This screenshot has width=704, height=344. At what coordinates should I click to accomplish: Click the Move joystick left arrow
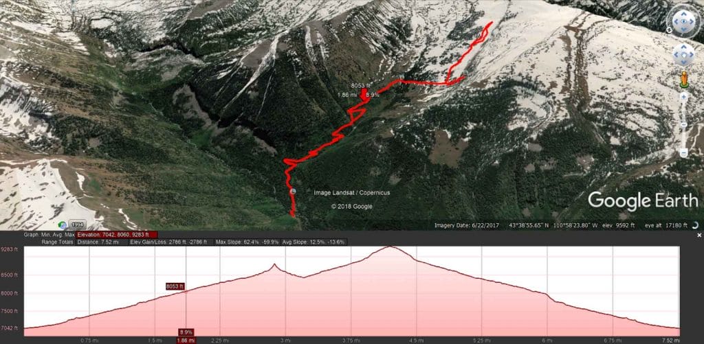[x=676, y=55]
